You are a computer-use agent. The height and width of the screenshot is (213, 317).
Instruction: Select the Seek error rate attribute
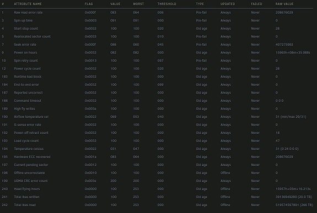click(x=25, y=45)
